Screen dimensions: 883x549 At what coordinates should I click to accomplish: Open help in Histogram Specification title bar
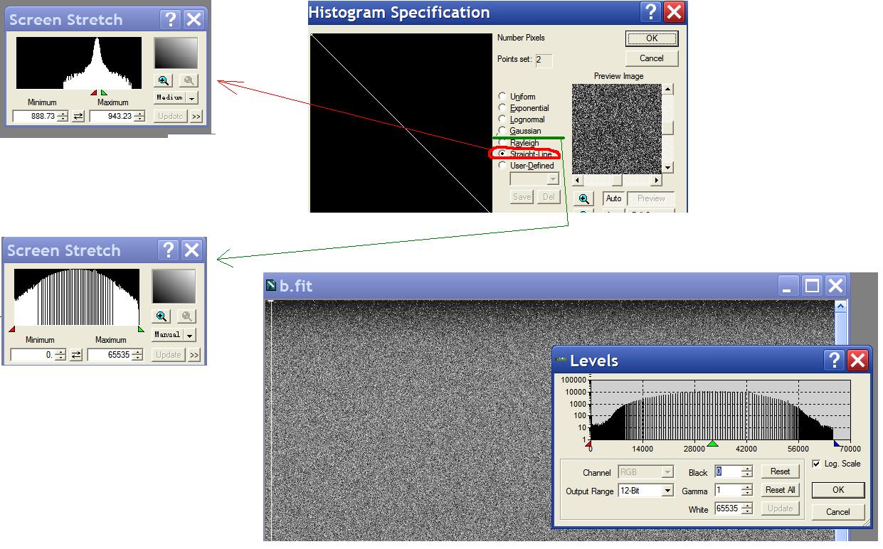click(x=650, y=12)
